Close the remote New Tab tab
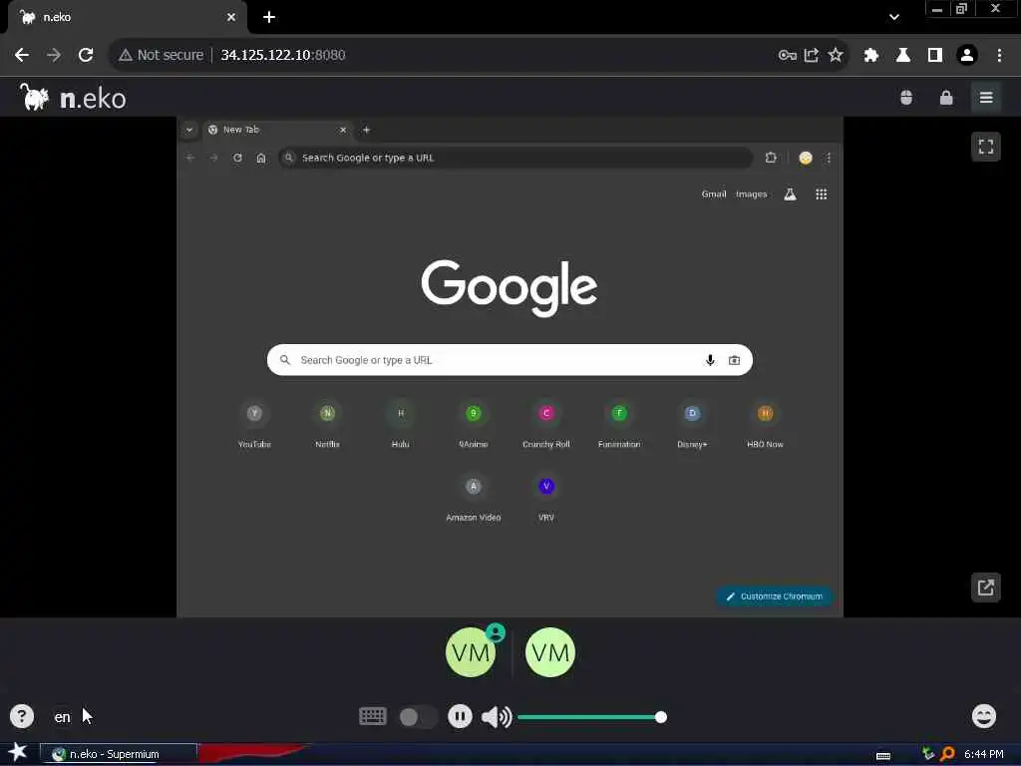The image size is (1021, 766). (x=343, y=130)
